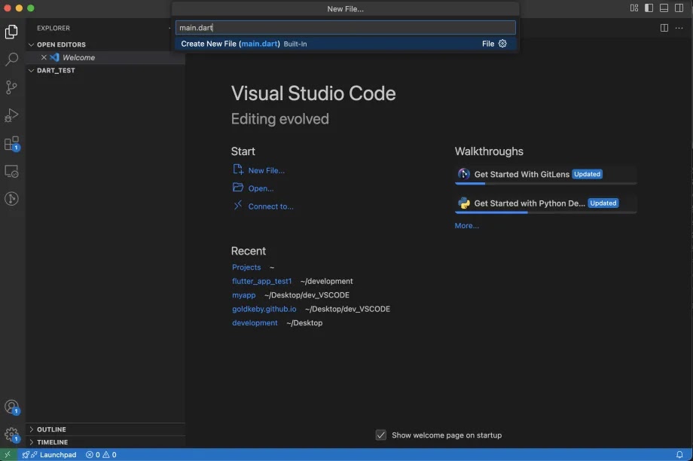
Task: Open Get Started with Python walkthrough
Action: [545, 204]
